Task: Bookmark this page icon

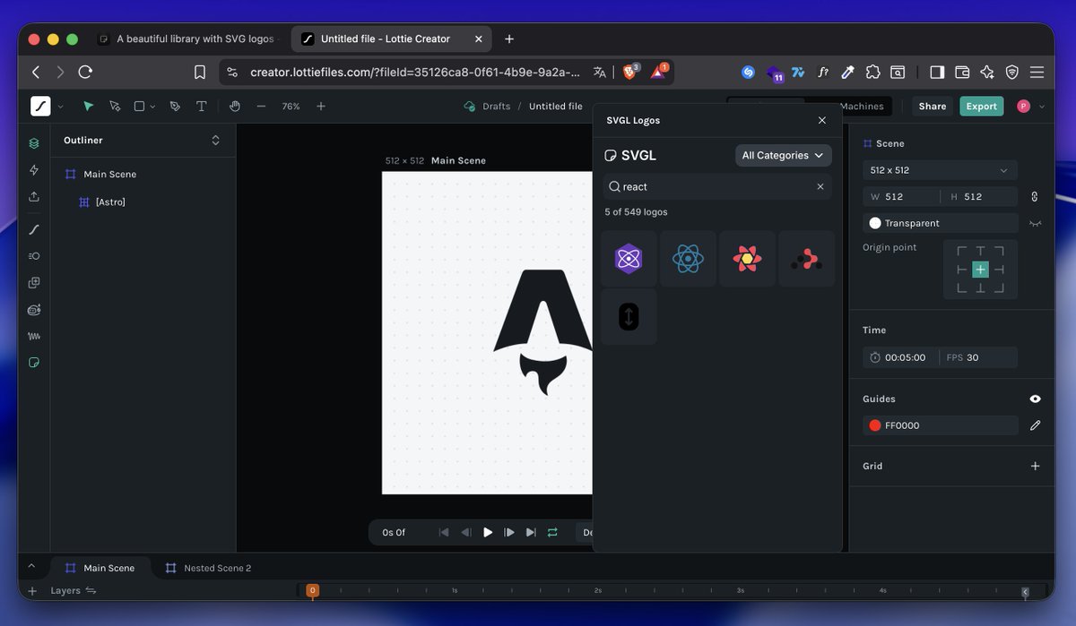Action: pyautogui.click(x=200, y=73)
